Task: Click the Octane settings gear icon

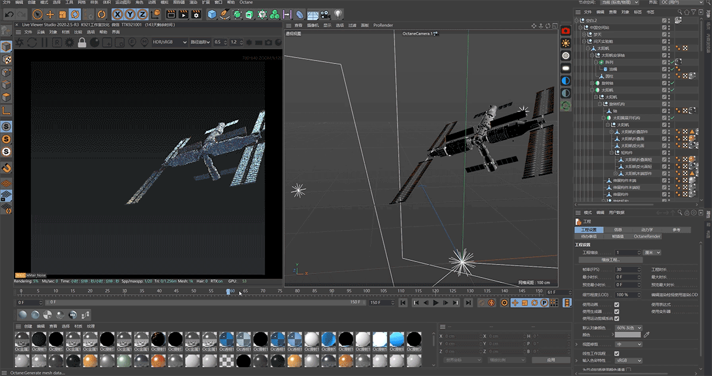Action: coord(69,42)
